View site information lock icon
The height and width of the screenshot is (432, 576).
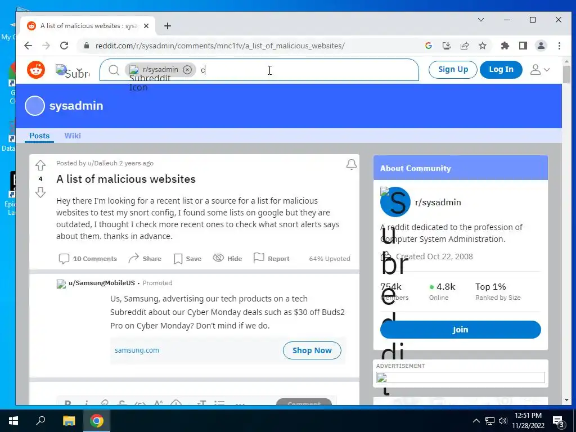[x=86, y=46]
